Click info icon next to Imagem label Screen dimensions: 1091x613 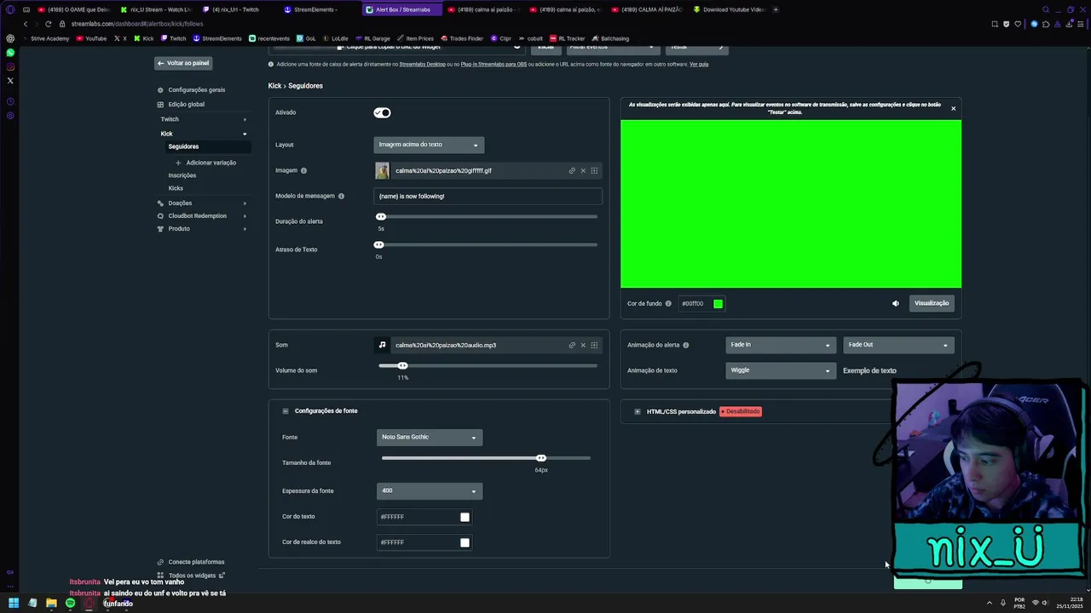point(303,170)
